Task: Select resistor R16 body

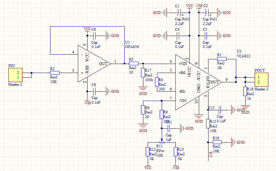Action: tap(217, 142)
